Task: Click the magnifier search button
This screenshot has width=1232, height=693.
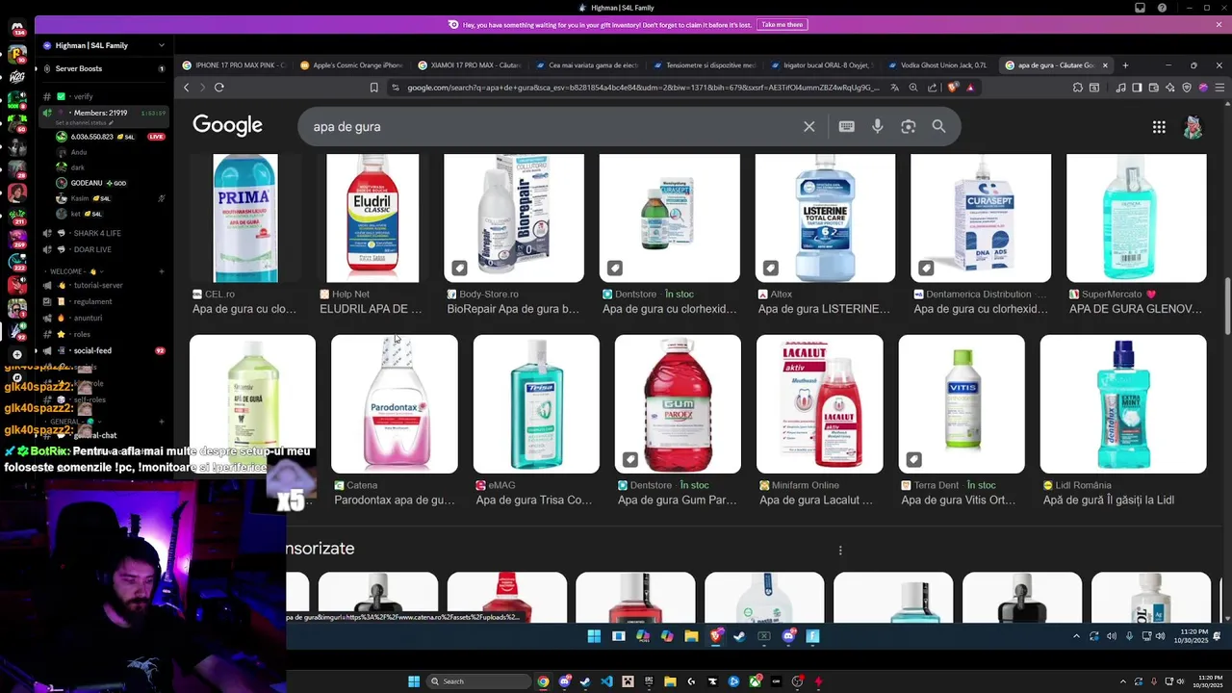Action: [x=938, y=126]
